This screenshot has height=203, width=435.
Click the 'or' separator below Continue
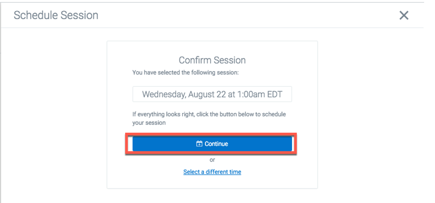click(x=212, y=160)
